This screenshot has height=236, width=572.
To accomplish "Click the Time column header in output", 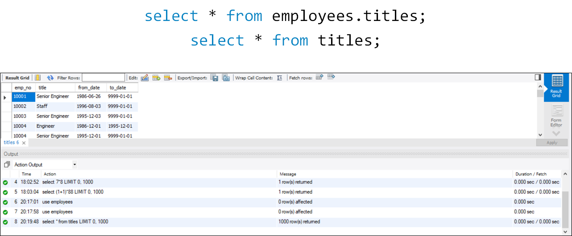I will (x=26, y=174).
